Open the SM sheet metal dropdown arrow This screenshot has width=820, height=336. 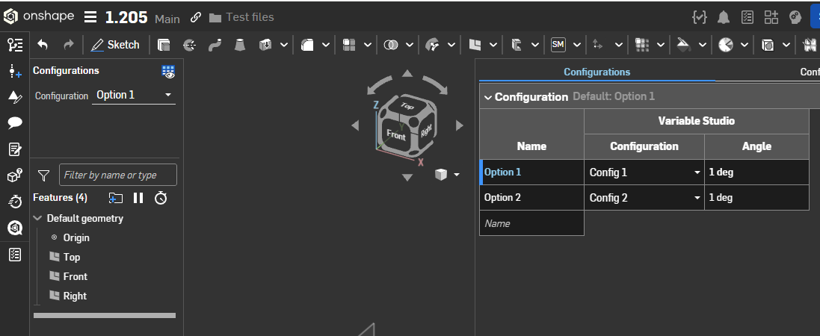pyautogui.click(x=577, y=46)
